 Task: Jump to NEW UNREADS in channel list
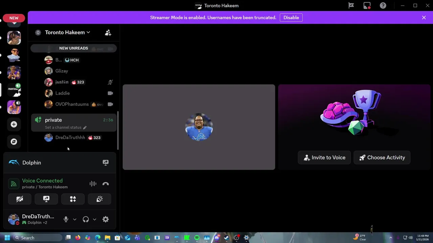point(73,48)
